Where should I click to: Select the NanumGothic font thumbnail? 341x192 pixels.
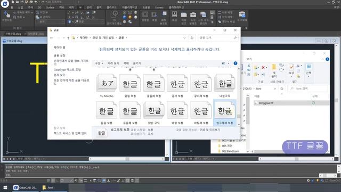[x=225, y=86]
